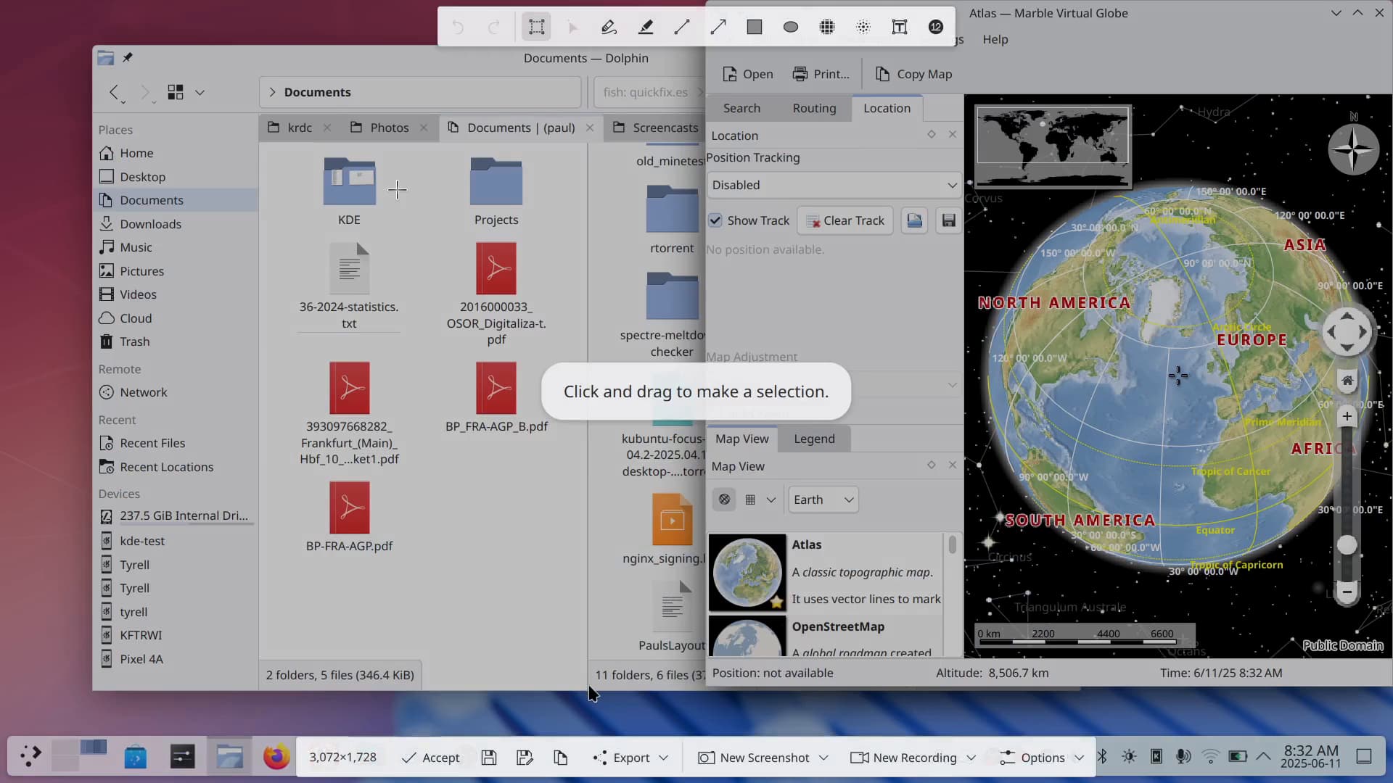Click the globe projection icon in Map View
The image size is (1393, 783).
[x=724, y=500]
